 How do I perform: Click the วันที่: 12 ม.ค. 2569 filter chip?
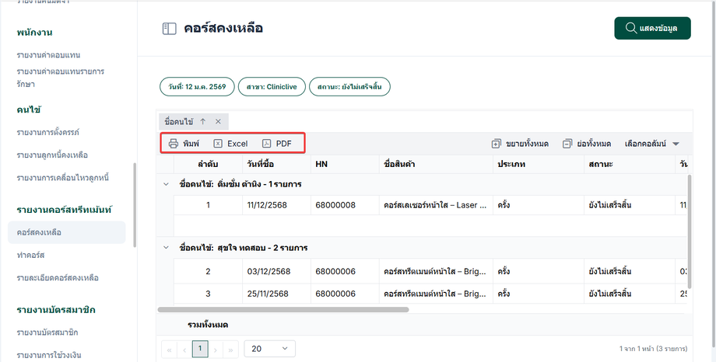coord(197,87)
